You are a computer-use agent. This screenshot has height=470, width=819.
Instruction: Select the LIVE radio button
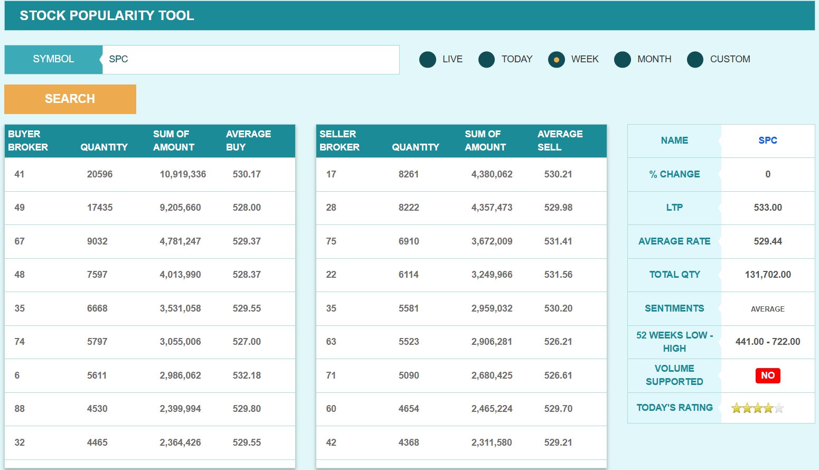coord(428,60)
